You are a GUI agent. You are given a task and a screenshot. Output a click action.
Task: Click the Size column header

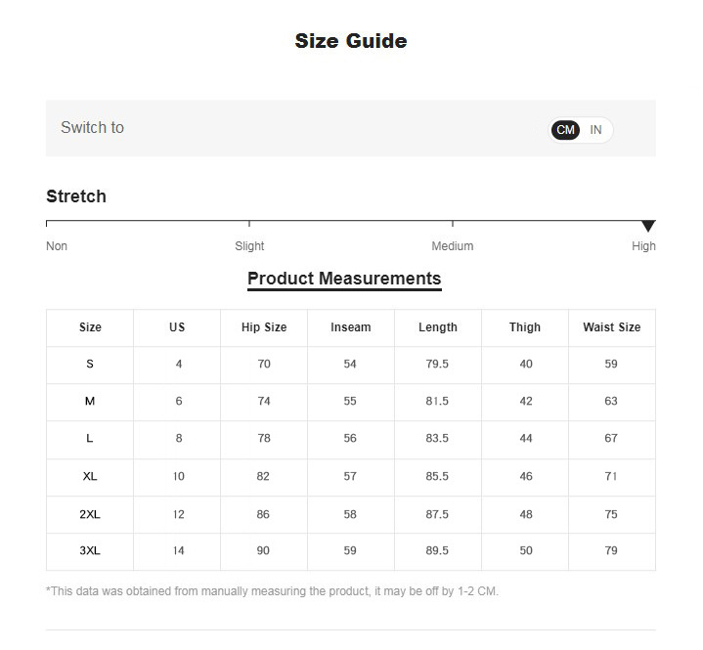(x=90, y=327)
